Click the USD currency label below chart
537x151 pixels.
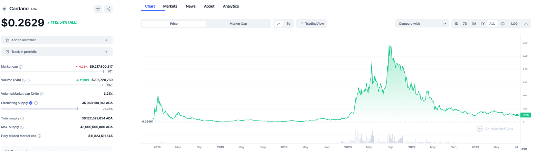coord(524,149)
